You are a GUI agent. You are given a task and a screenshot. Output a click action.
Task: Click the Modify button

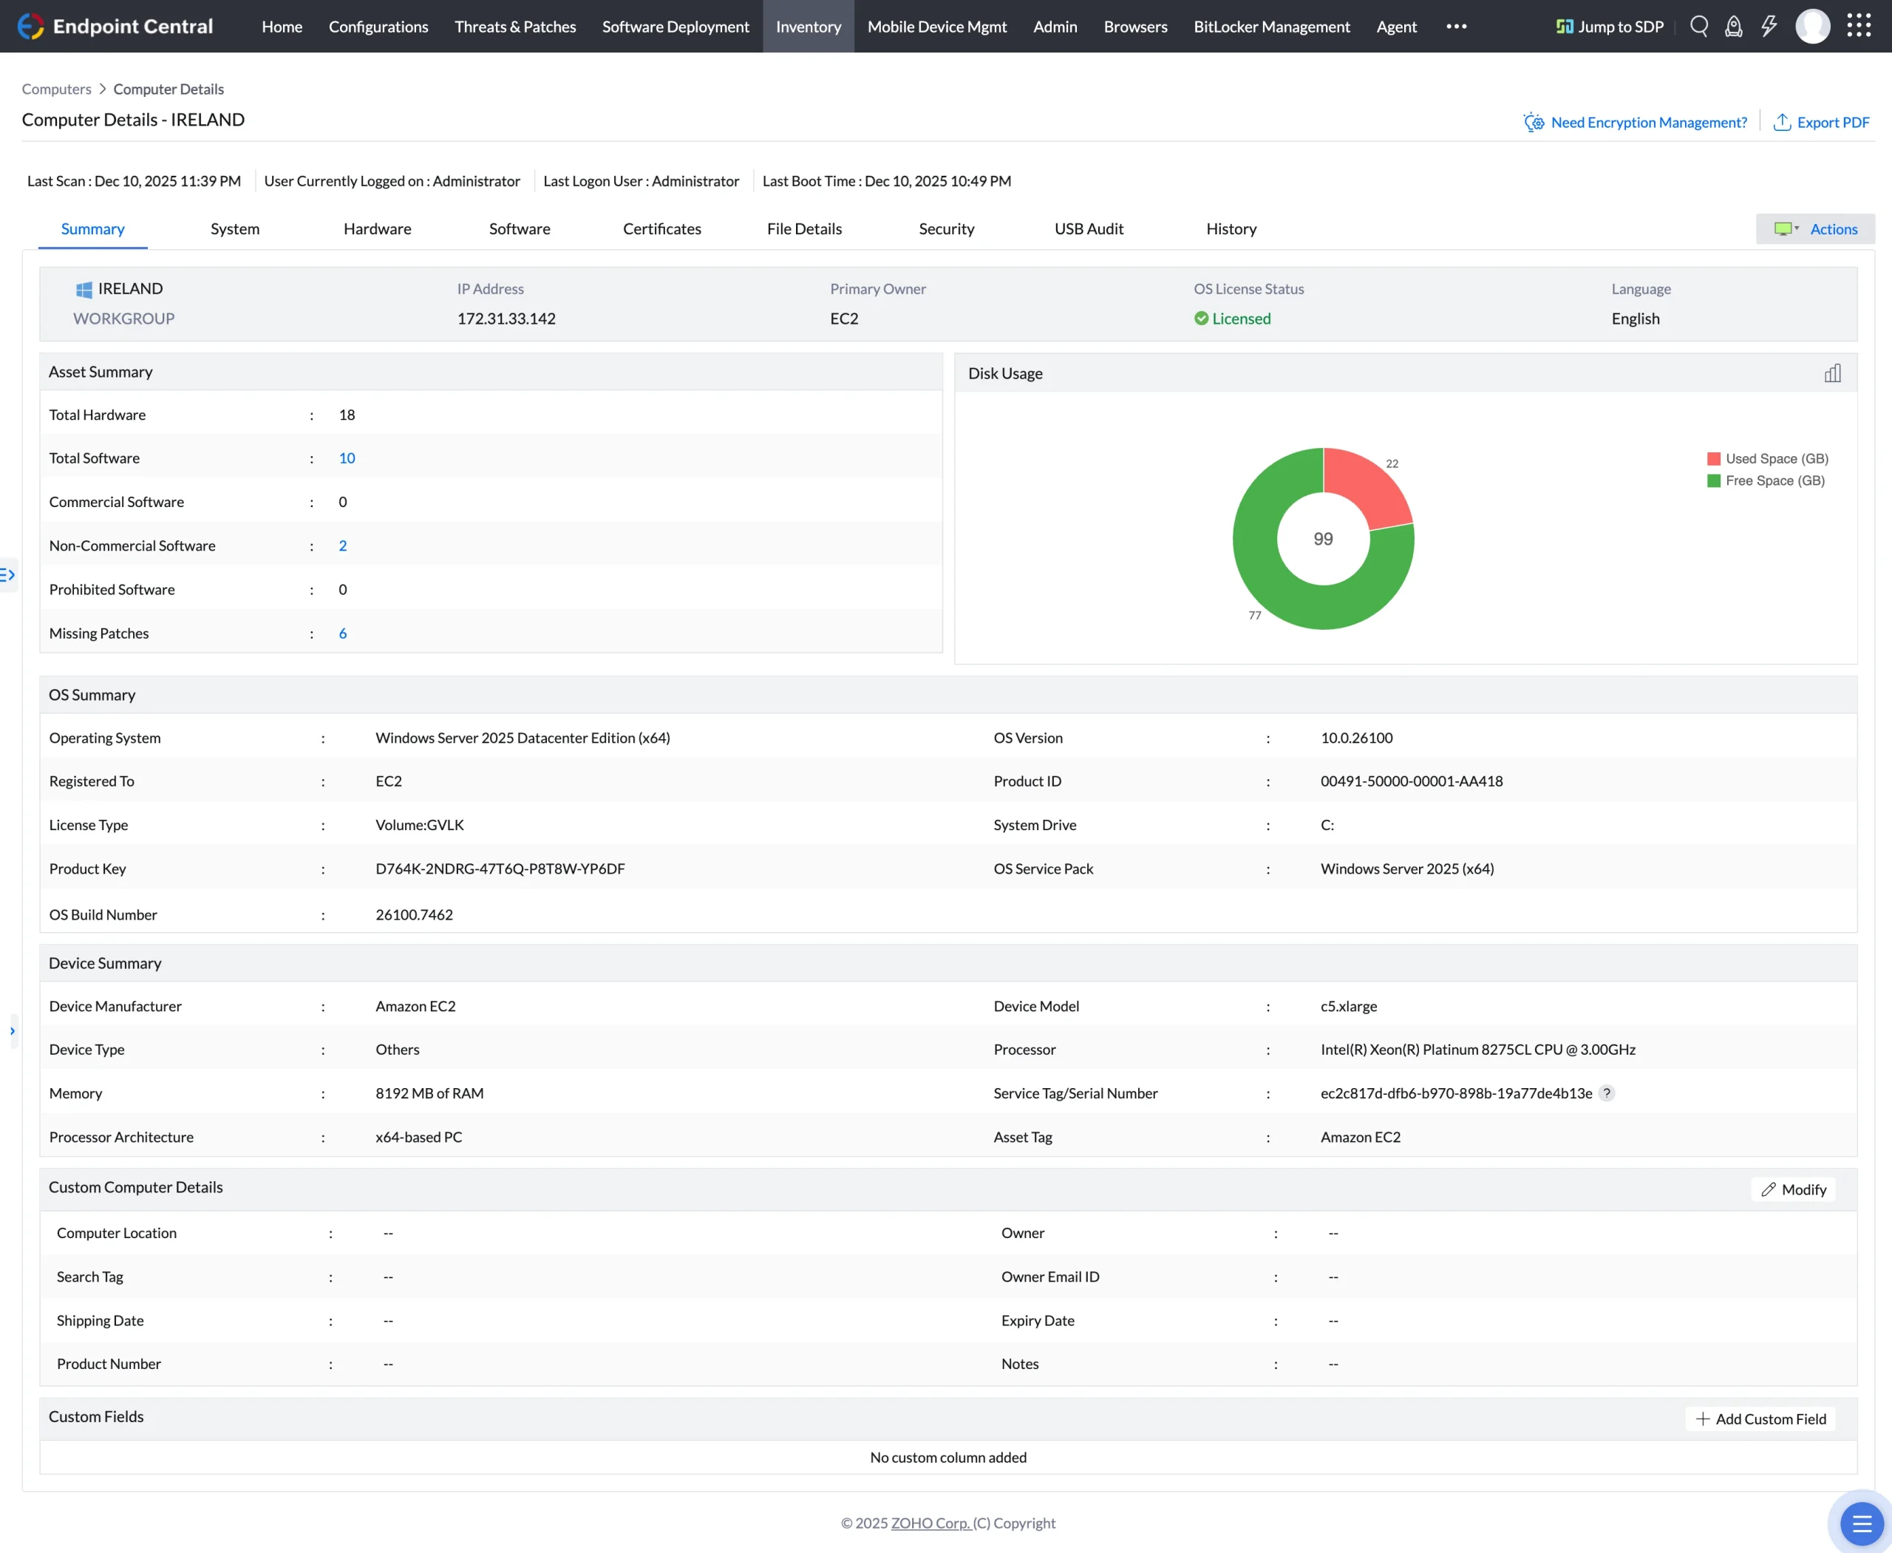[1793, 1189]
